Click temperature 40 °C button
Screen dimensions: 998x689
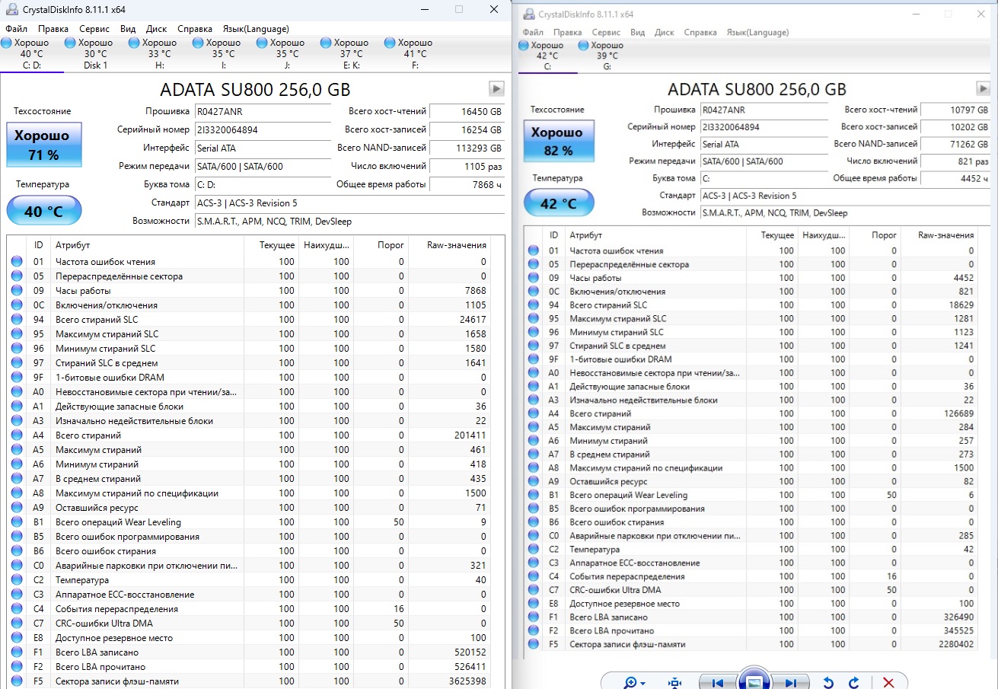(43, 211)
